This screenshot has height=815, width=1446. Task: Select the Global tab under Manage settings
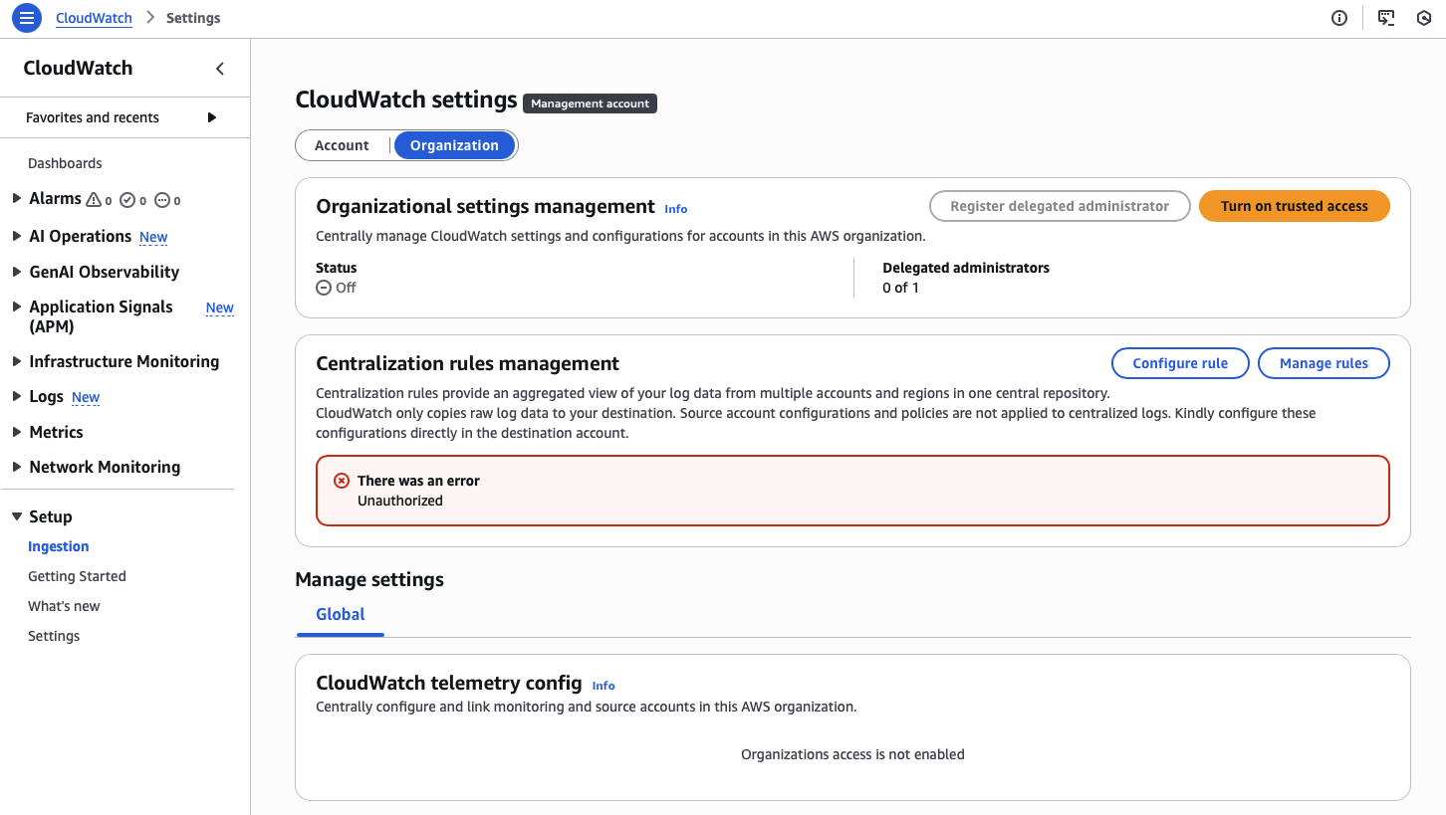point(341,614)
